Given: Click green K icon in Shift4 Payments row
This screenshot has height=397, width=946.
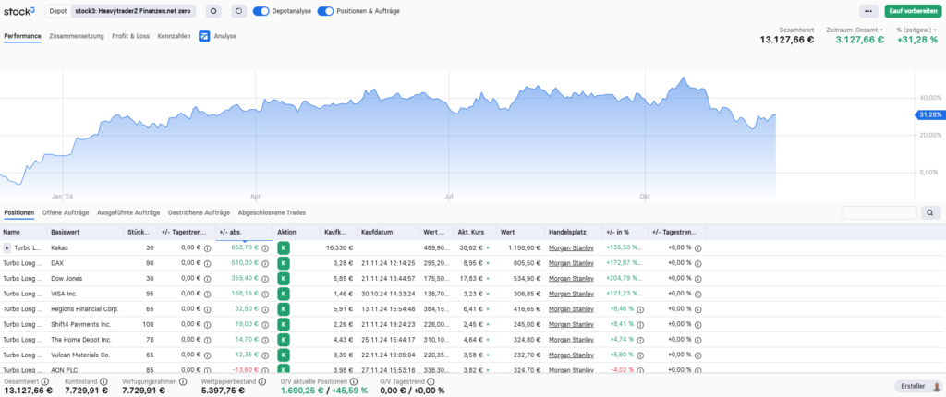Looking at the screenshot, I should (284, 324).
